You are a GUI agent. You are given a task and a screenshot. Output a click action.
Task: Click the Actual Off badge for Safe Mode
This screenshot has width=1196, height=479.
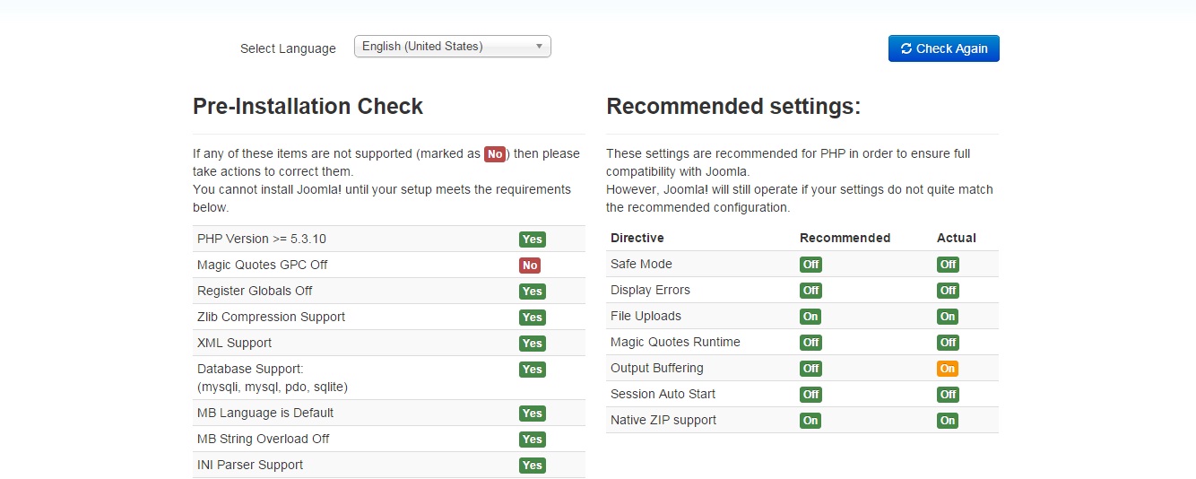tap(948, 265)
